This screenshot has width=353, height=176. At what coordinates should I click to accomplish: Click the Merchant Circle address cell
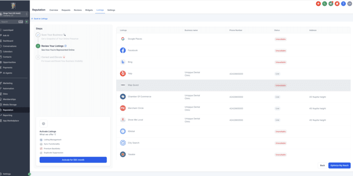tap(318, 109)
